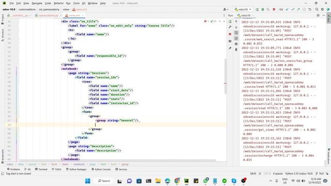331x186 pixels.
Task: Restore layout icon in Run panel
Action: point(230,41)
